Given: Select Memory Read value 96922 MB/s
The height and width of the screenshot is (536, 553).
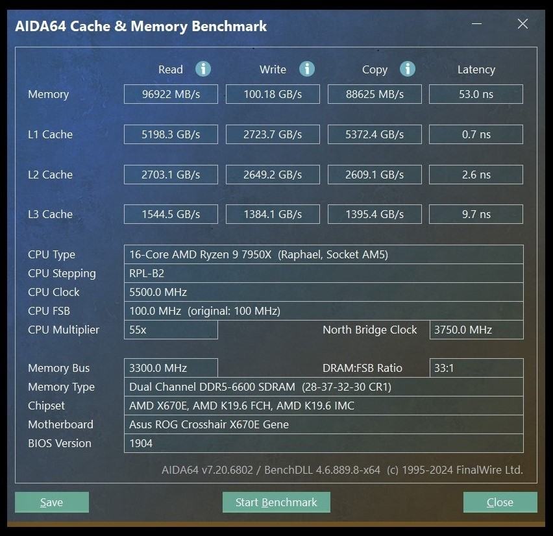Looking at the screenshot, I should click(x=171, y=94).
